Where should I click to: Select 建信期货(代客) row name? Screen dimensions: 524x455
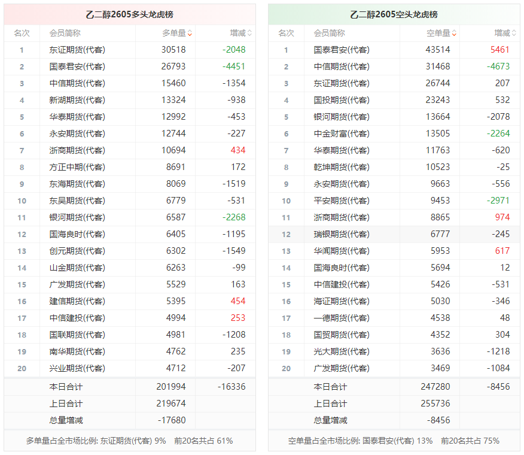click(x=77, y=301)
